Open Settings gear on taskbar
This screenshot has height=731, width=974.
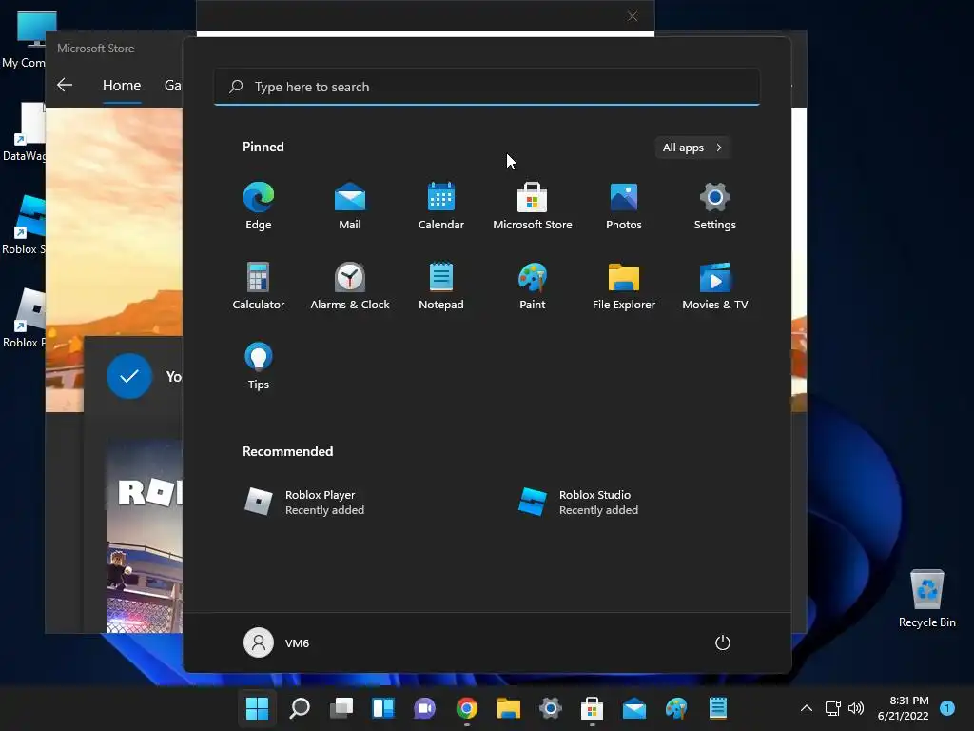pos(551,708)
